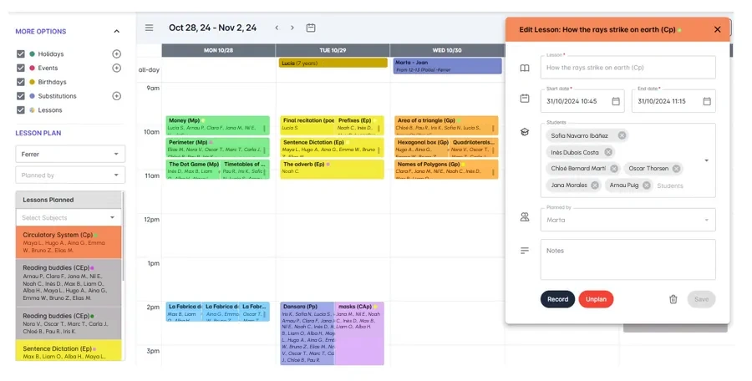This screenshot has height=381, width=752.
Task: Click the Save button
Action: click(701, 299)
